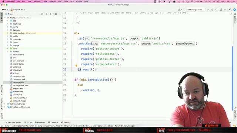Open the Apple menu

tap(3, 1)
